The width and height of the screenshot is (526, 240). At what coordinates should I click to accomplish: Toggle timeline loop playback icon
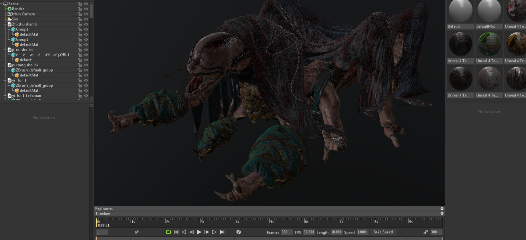168,232
